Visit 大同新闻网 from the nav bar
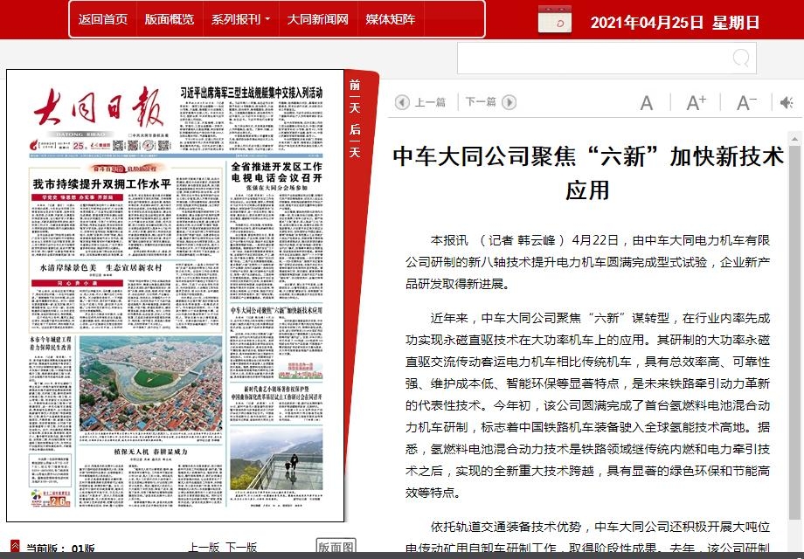The width and height of the screenshot is (804, 559). (318, 19)
